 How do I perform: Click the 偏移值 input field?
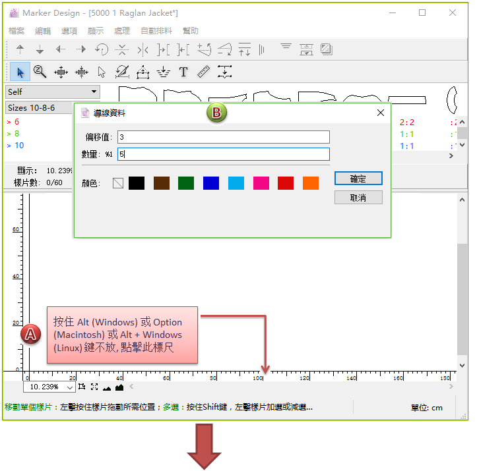(x=223, y=137)
